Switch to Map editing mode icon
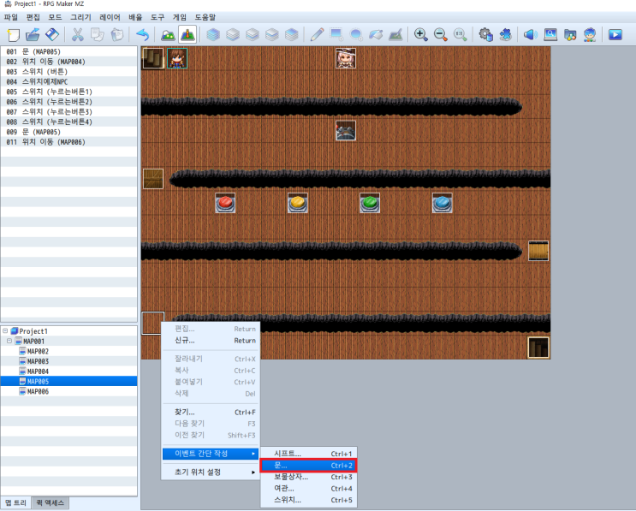Screen dimensions: 636x511 (168, 35)
